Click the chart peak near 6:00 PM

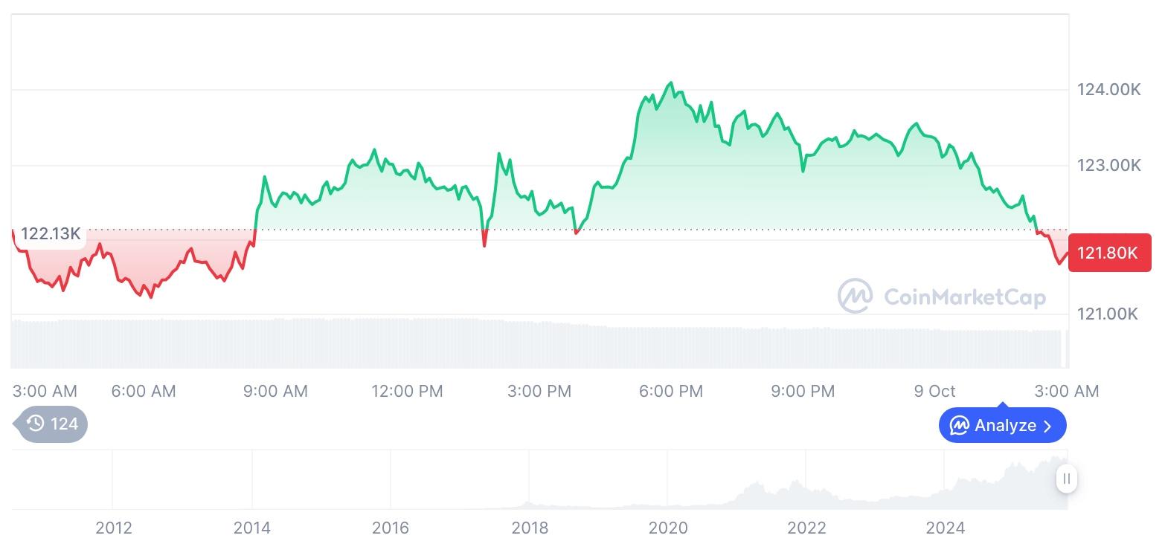[x=672, y=82]
